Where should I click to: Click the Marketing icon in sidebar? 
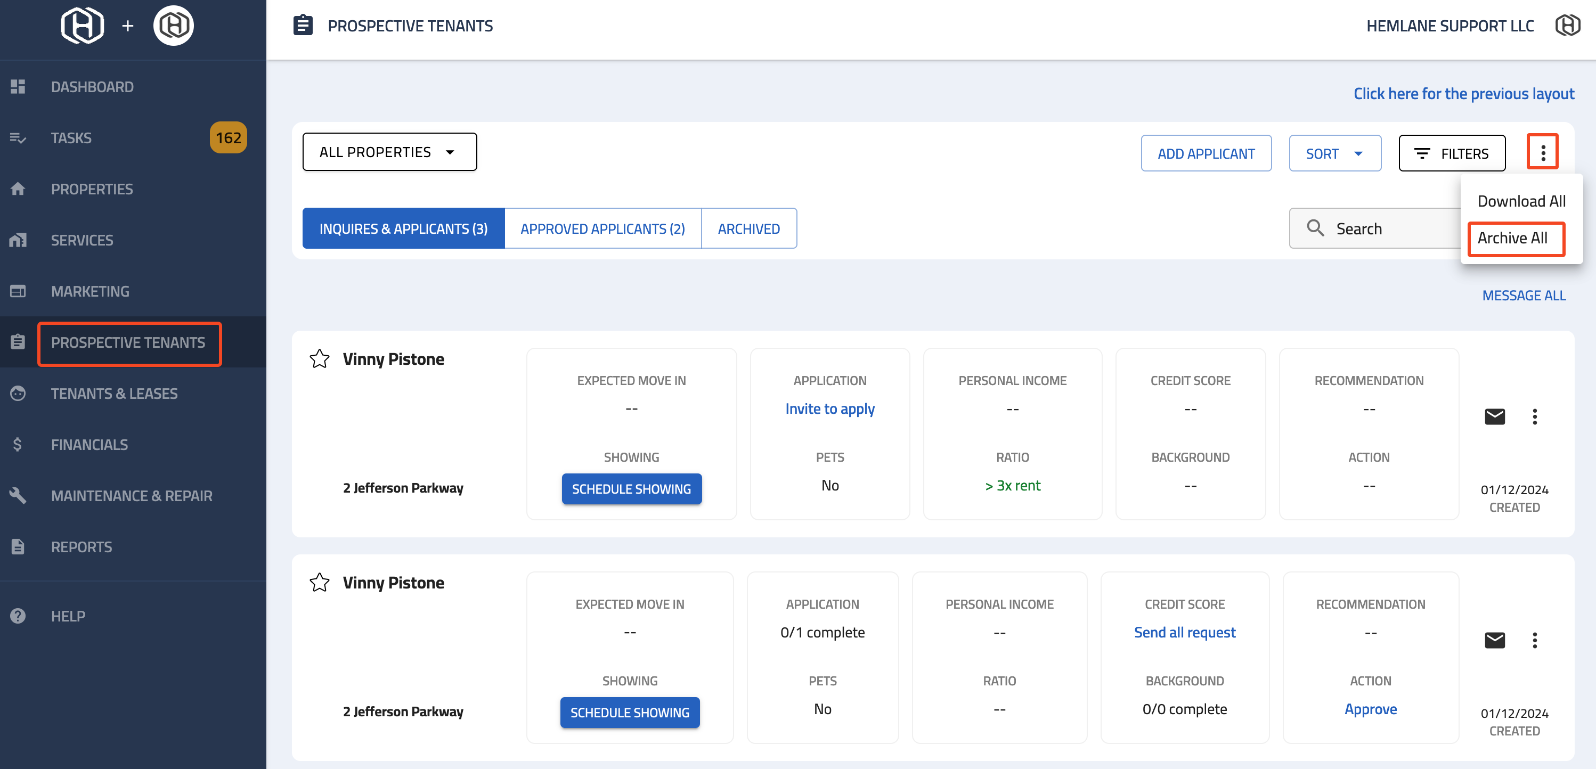[x=18, y=291]
